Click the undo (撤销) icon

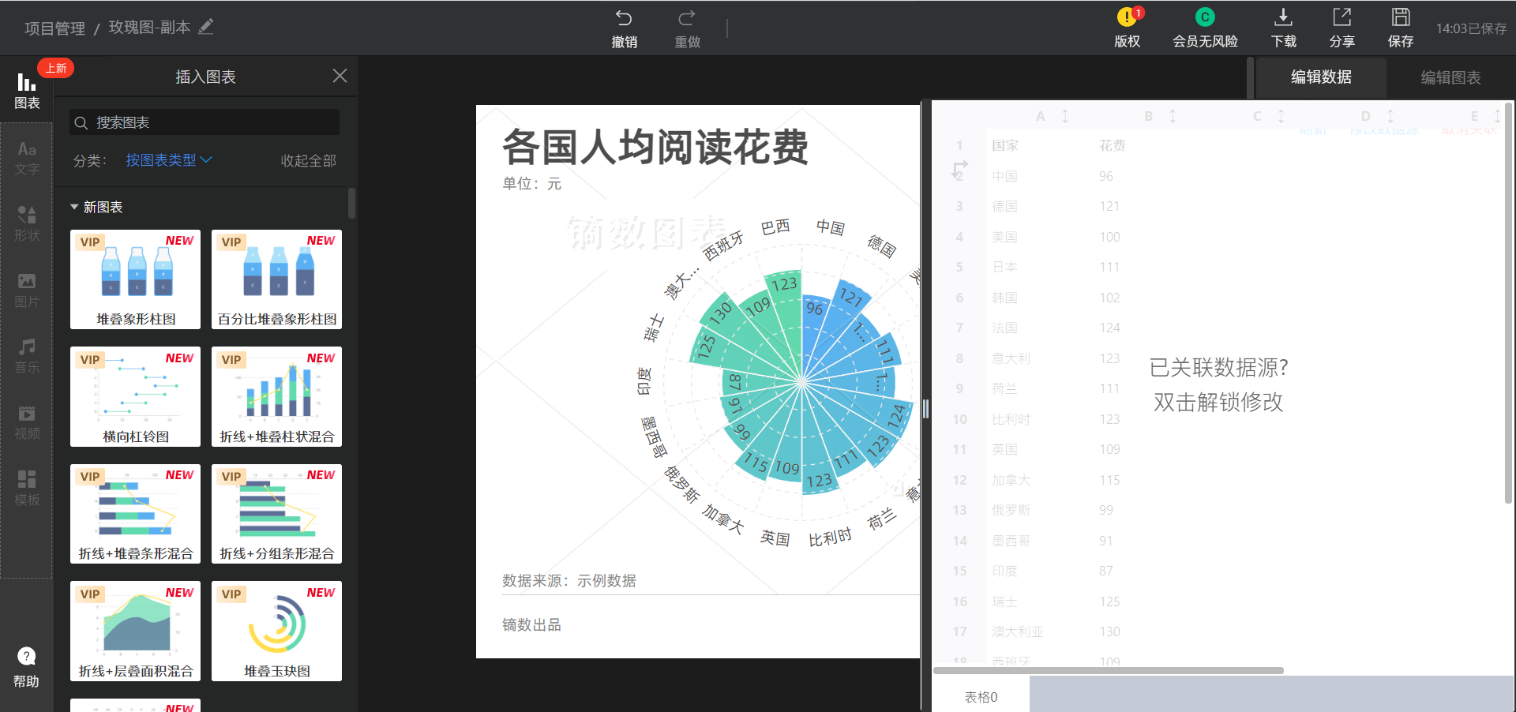click(624, 17)
